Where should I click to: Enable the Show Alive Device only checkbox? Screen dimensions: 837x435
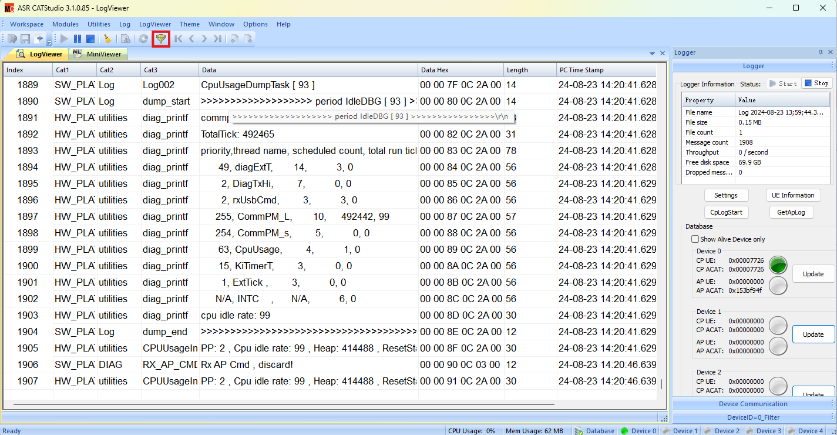[695, 239]
